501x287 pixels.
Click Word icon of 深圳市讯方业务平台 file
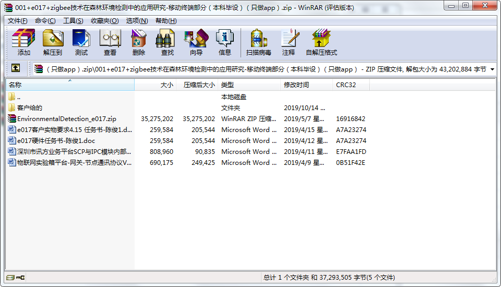(x=12, y=151)
